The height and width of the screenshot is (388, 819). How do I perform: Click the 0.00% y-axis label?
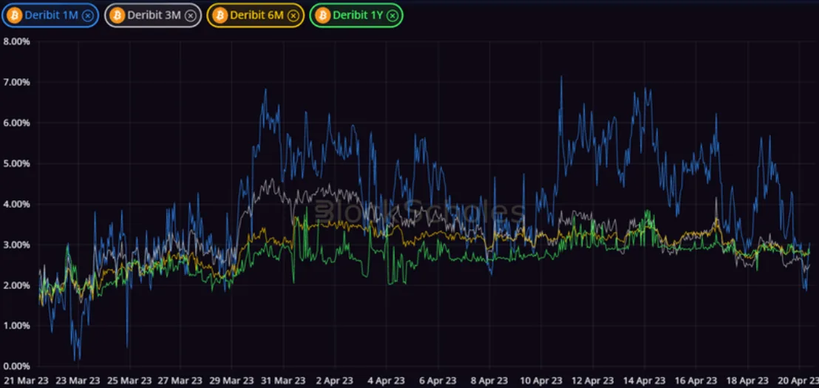[16, 366]
